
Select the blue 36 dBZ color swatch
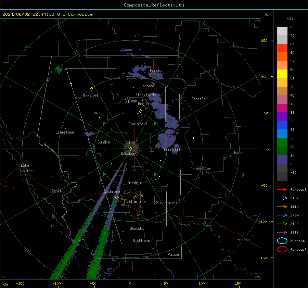282,125
